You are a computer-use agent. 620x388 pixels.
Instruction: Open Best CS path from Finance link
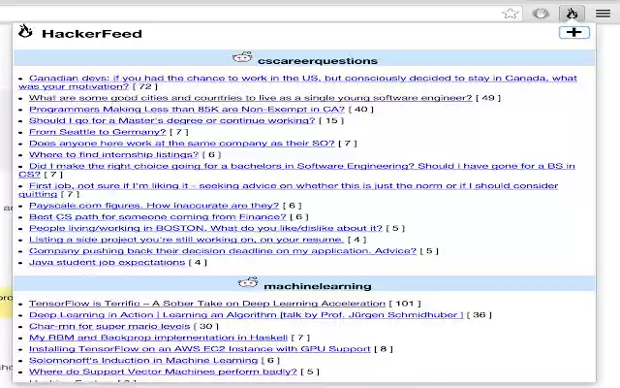point(157,217)
